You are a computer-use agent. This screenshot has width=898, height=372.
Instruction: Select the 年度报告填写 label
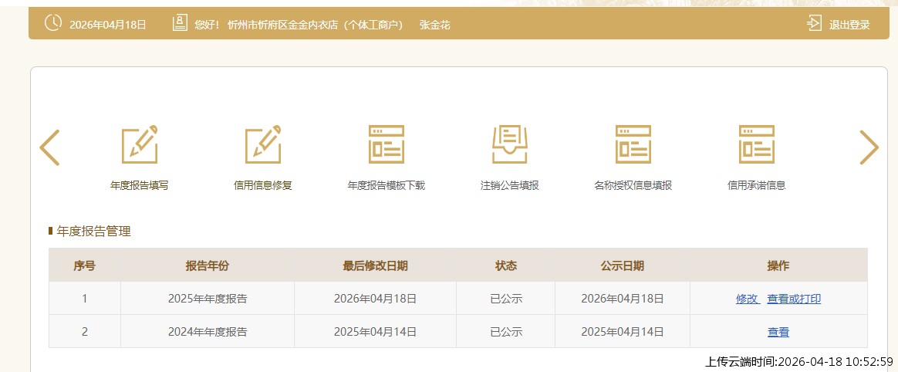(139, 185)
